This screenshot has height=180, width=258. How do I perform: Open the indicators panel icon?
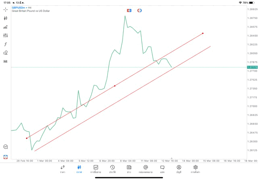coord(6,27)
